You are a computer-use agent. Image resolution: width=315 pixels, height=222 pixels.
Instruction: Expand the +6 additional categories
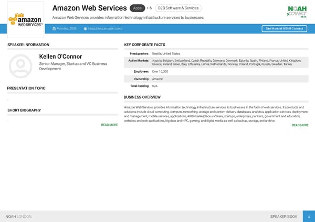click(149, 8)
